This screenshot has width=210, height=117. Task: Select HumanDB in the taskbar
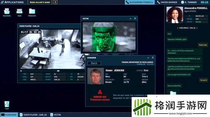pos(9,115)
